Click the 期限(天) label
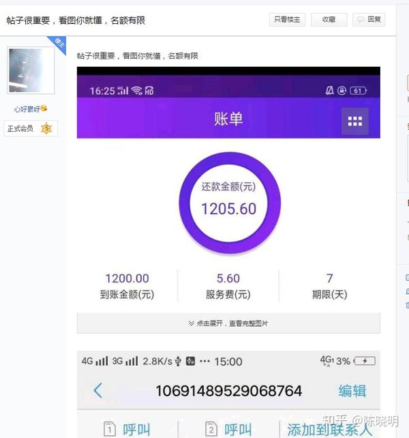409x438 pixels. pos(329,295)
